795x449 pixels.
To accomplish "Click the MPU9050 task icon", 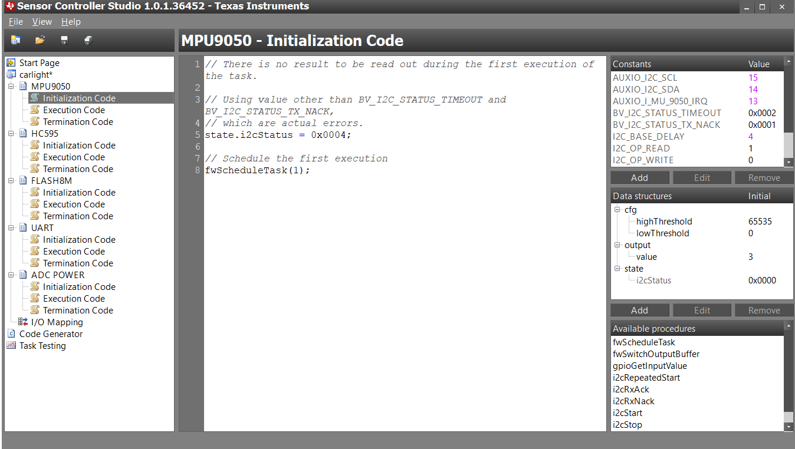I will [23, 87].
